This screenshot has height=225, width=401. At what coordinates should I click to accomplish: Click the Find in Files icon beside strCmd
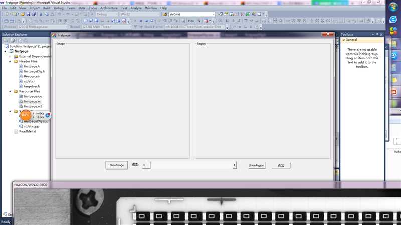[x=165, y=14]
